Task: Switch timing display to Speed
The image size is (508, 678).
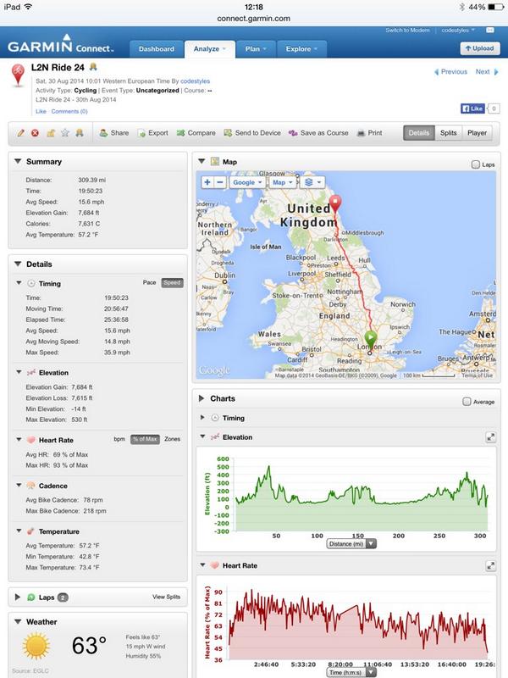Action: tap(173, 283)
